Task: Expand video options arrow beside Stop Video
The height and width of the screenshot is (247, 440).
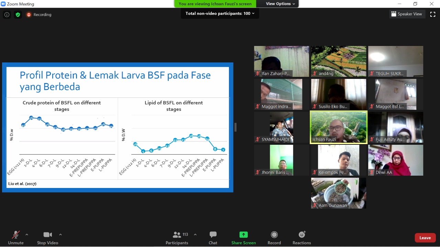Action: [60, 235]
